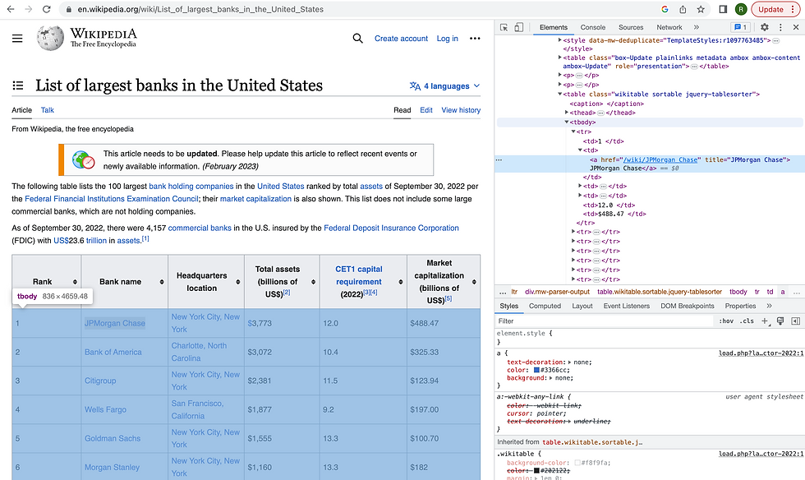The height and width of the screenshot is (480, 805).
Task: Select the tbody breadcrumb in DevTools
Action: click(x=738, y=292)
